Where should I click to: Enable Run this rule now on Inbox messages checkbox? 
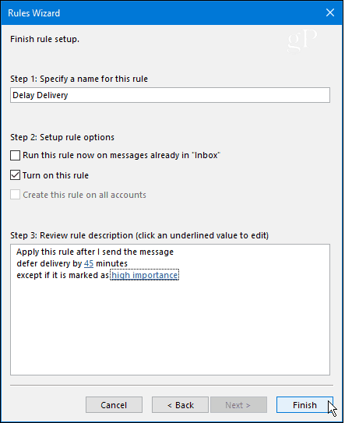[x=15, y=155]
